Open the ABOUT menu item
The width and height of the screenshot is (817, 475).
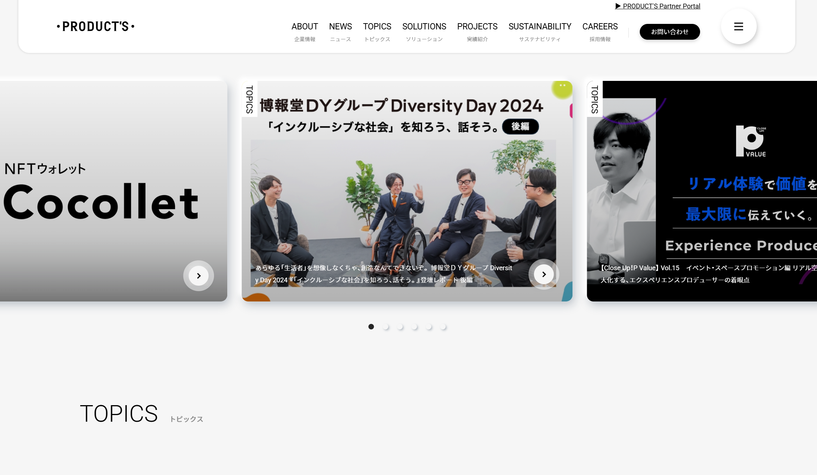tap(305, 32)
